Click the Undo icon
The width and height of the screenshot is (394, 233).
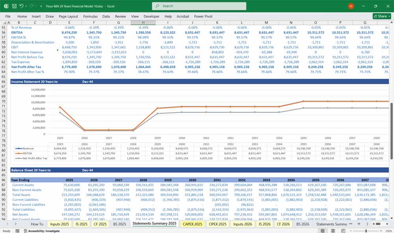click(x=22, y=6)
